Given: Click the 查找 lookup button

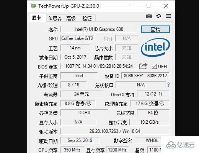Looking at the screenshot, I should click(x=155, y=29).
